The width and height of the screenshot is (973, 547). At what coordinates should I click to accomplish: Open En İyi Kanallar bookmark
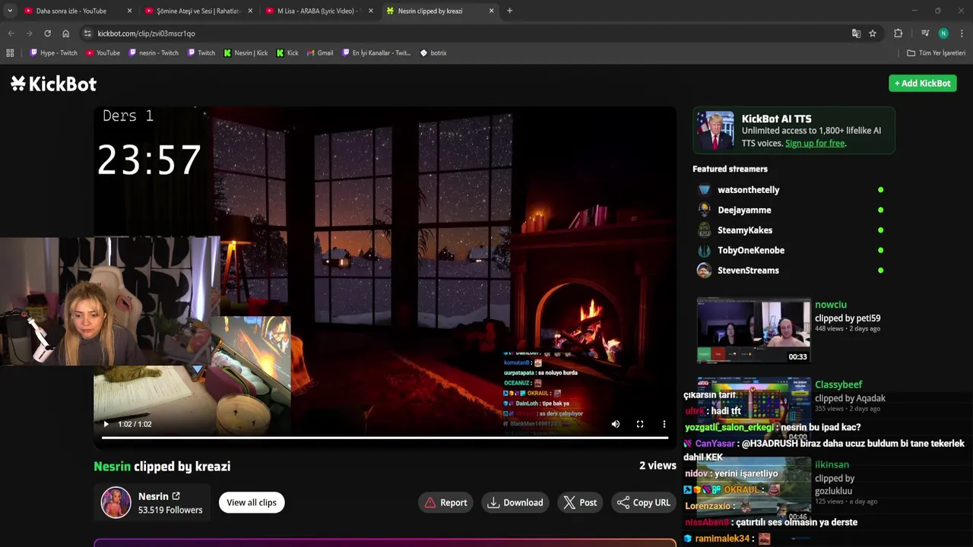click(x=376, y=53)
